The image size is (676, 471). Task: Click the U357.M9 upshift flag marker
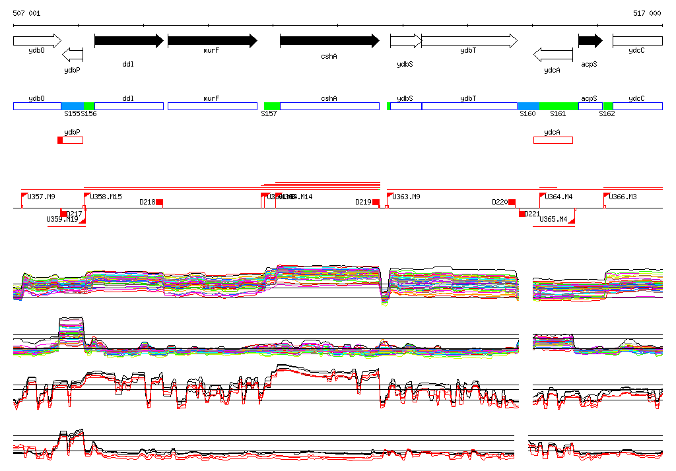[x=25, y=196]
